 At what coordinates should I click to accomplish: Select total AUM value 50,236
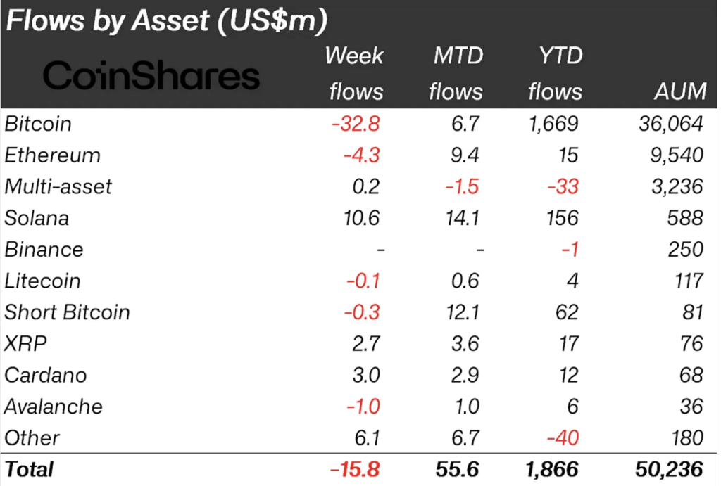670,469
